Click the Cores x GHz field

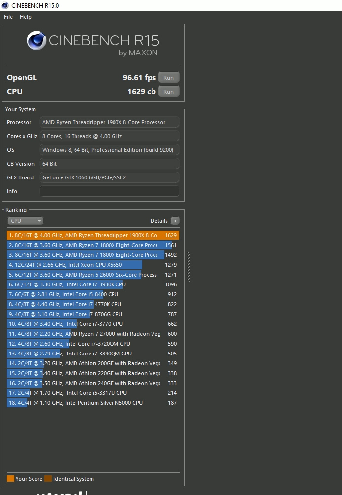[110, 136]
